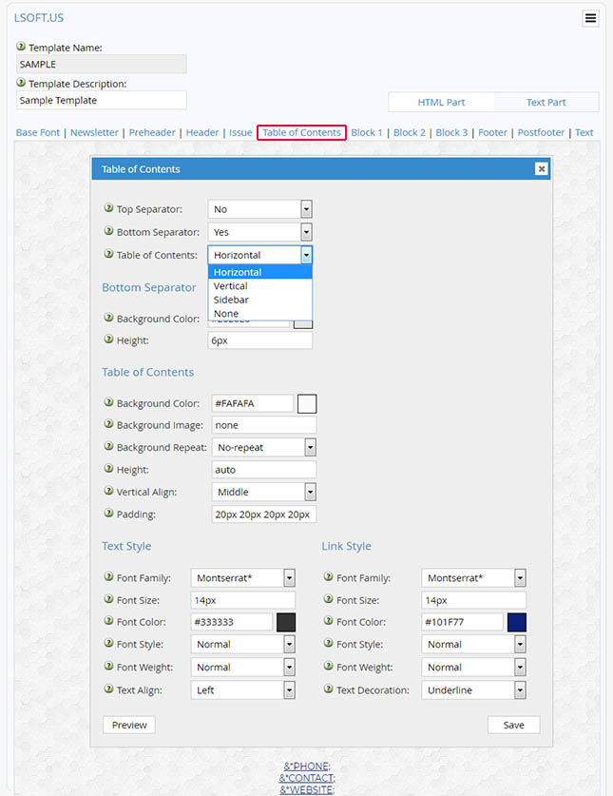Click the &*CONTACT; link below dialog
Viewport: 613px width, 796px height.
(x=307, y=778)
